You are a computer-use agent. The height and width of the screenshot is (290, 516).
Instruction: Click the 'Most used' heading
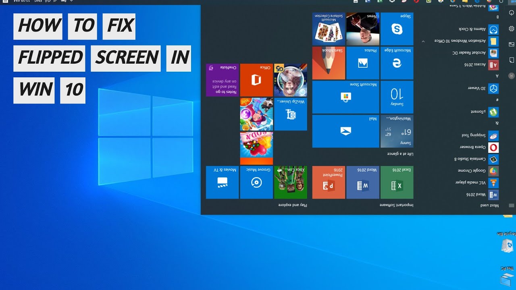(489, 205)
